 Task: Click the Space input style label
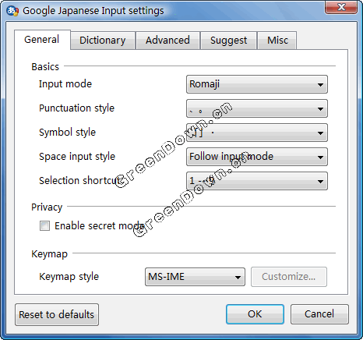[x=77, y=157]
